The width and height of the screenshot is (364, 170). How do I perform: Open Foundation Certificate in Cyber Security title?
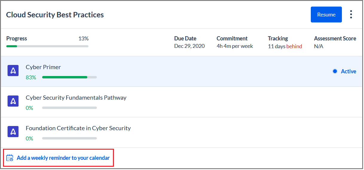[x=78, y=128]
